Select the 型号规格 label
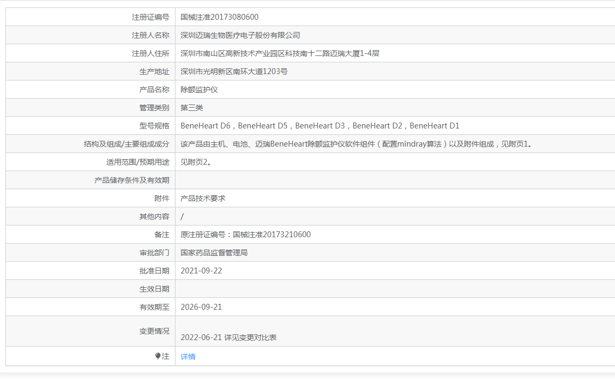 click(154, 126)
